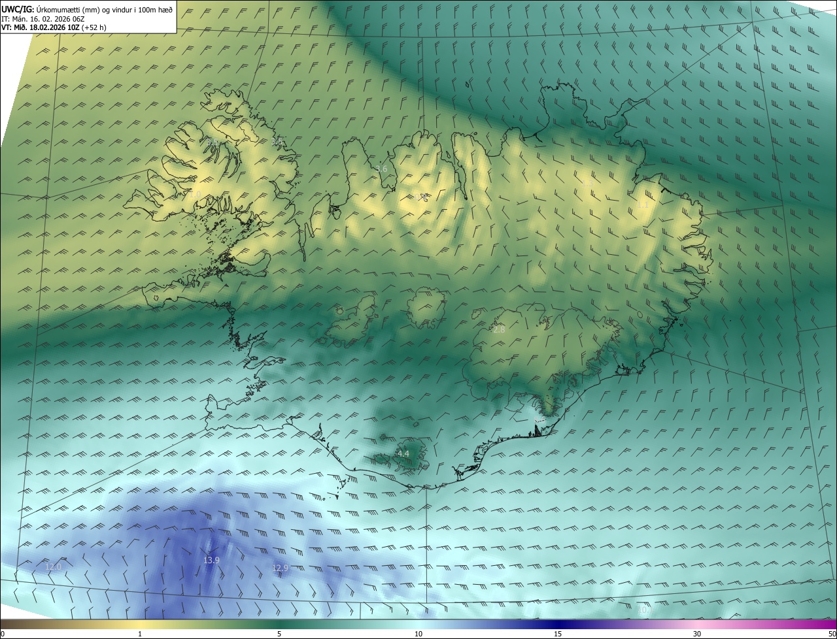
Task: Click the 1.0 value label on the map
Action: [195, 194]
